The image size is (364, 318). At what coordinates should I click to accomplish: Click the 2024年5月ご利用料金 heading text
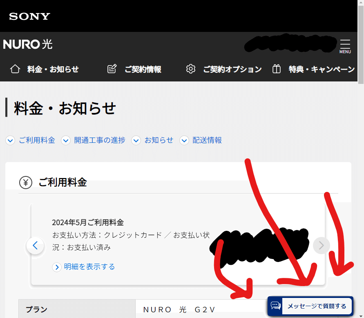click(x=88, y=222)
